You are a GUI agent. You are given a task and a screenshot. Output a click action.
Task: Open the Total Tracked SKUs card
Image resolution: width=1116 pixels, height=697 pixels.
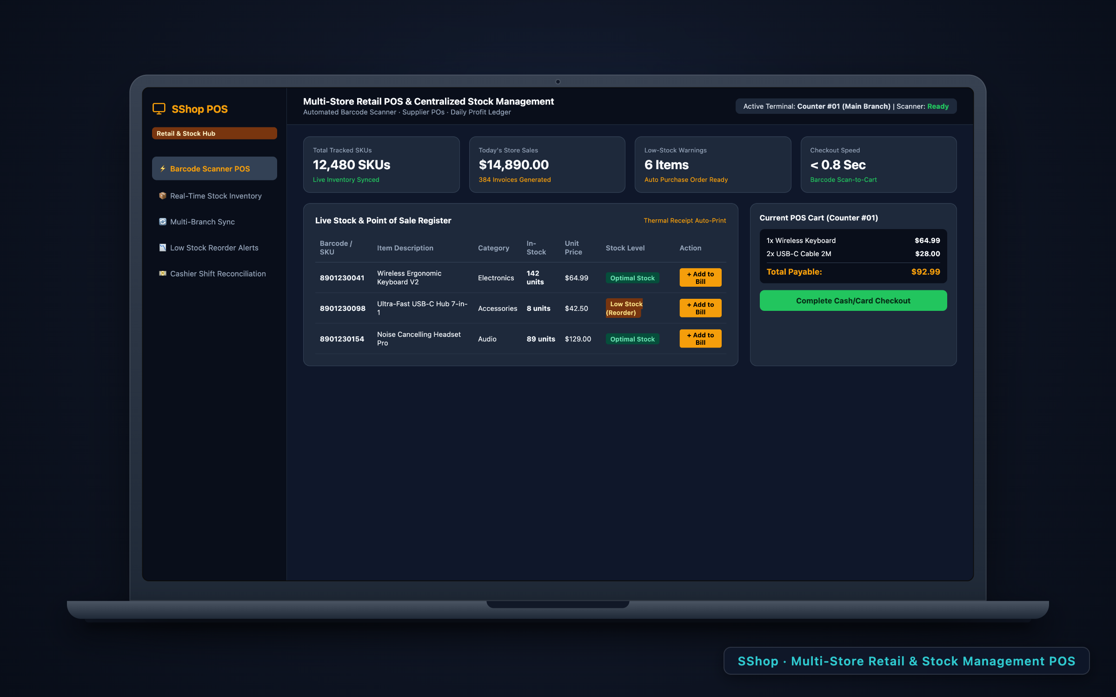[381, 164]
